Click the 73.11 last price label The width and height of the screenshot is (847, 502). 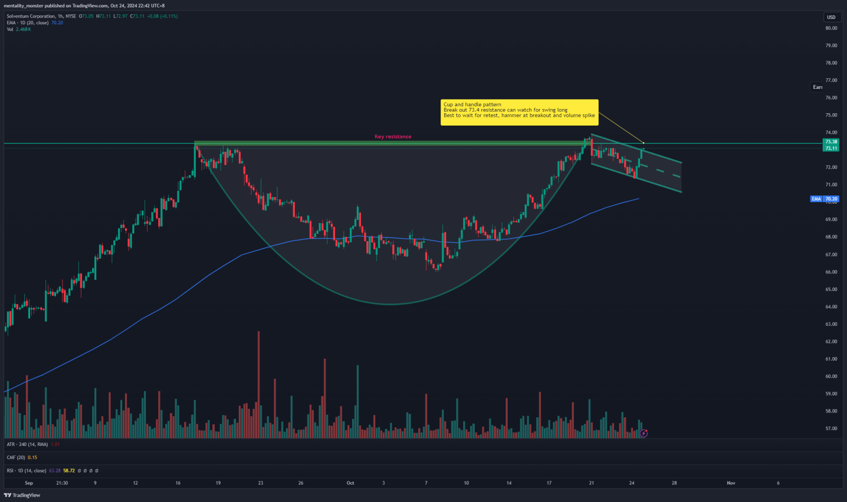coord(831,148)
